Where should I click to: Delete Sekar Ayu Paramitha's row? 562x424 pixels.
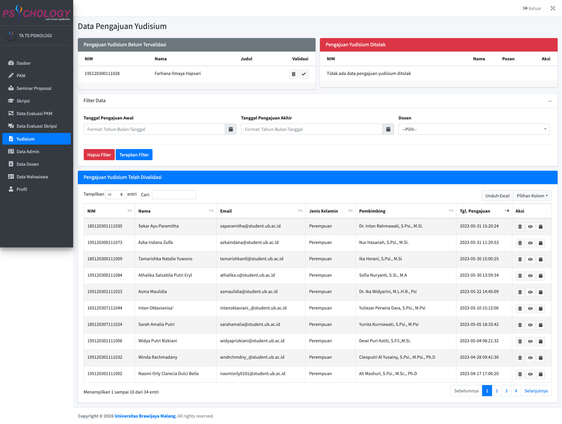click(x=520, y=227)
